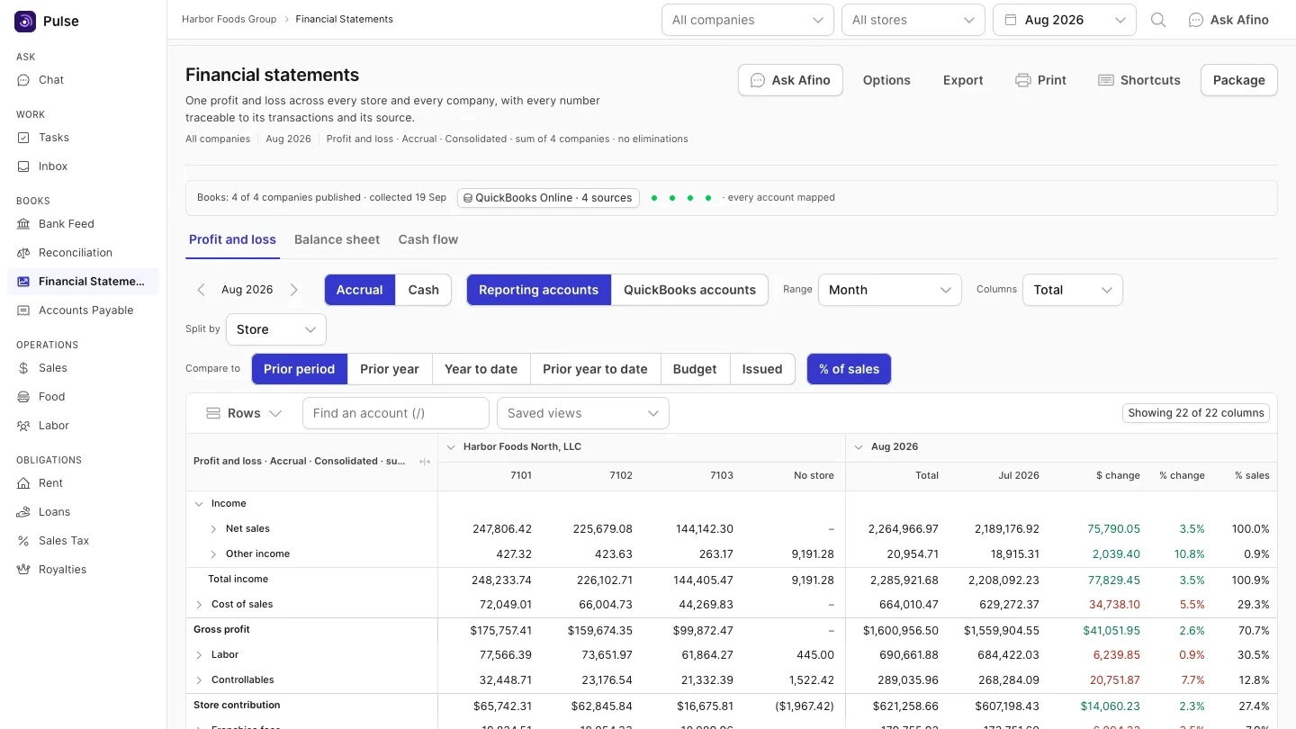Open Financial Statements in the sidebar
1296x729 pixels.
click(x=83, y=282)
